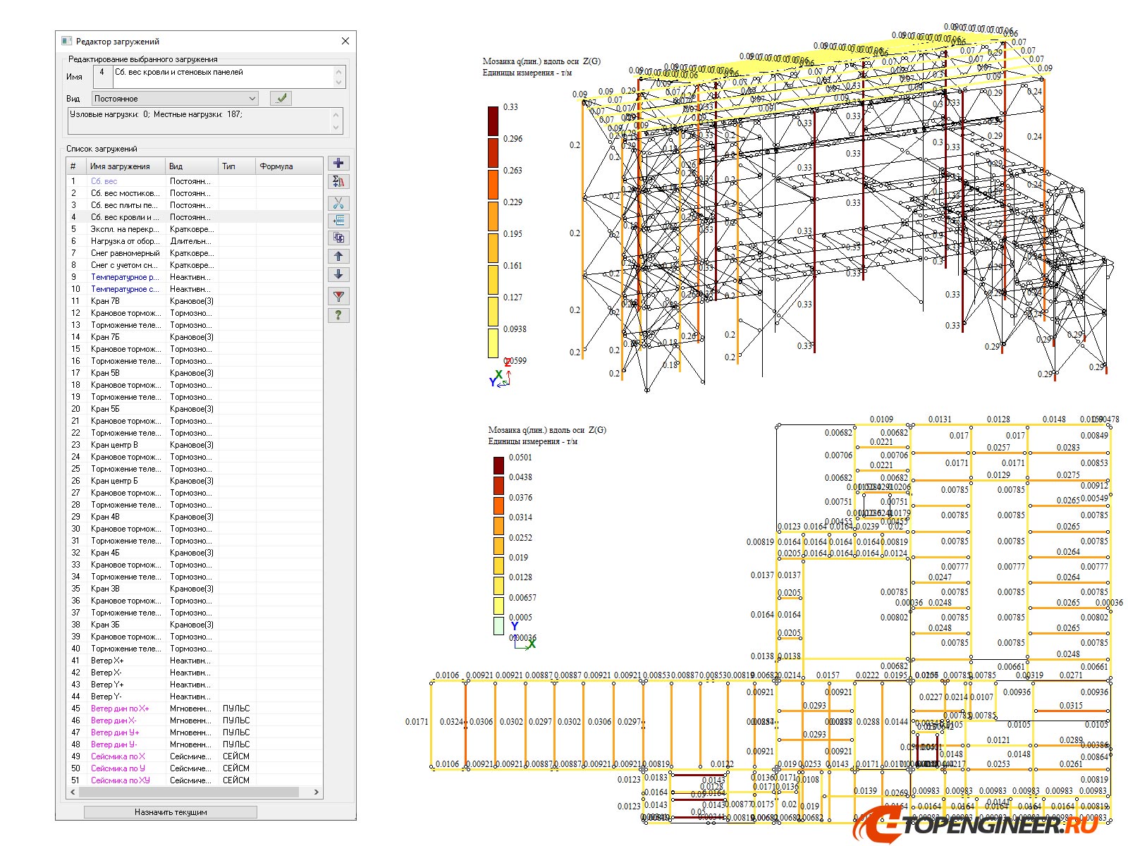Apply changes with the green checkmark button

(281, 99)
